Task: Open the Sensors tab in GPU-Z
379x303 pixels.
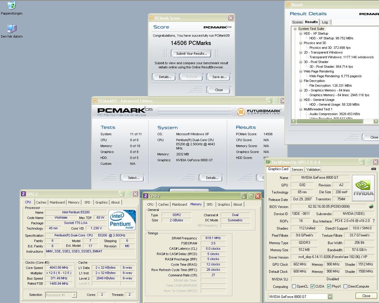Action: pos(297,170)
